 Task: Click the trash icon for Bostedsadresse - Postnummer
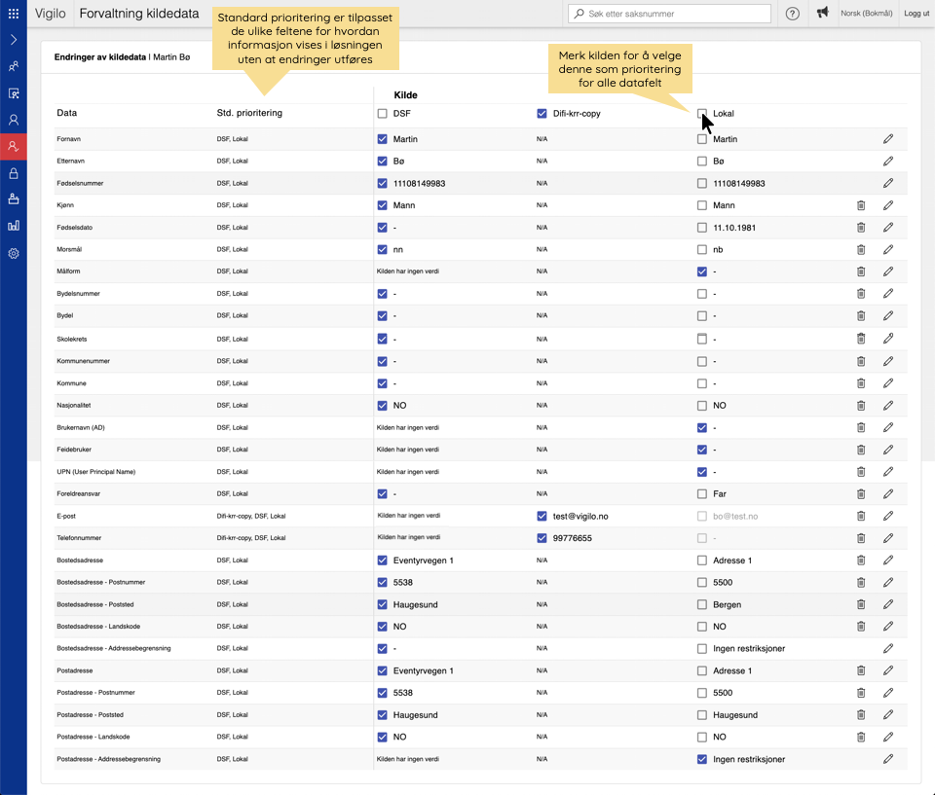(860, 582)
